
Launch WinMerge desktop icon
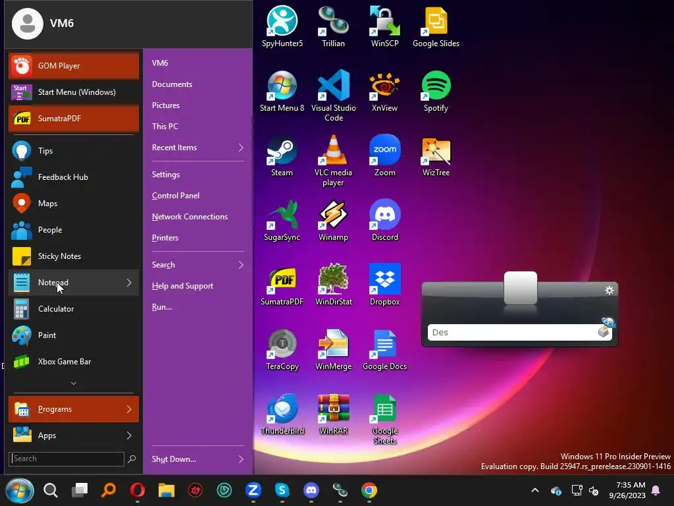(x=334, y=349)
